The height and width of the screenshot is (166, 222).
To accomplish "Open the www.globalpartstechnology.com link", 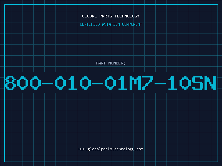I will [111, 149].
